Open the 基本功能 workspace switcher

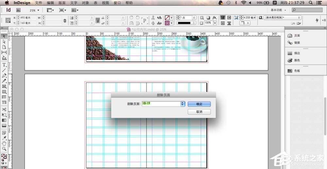278,10
